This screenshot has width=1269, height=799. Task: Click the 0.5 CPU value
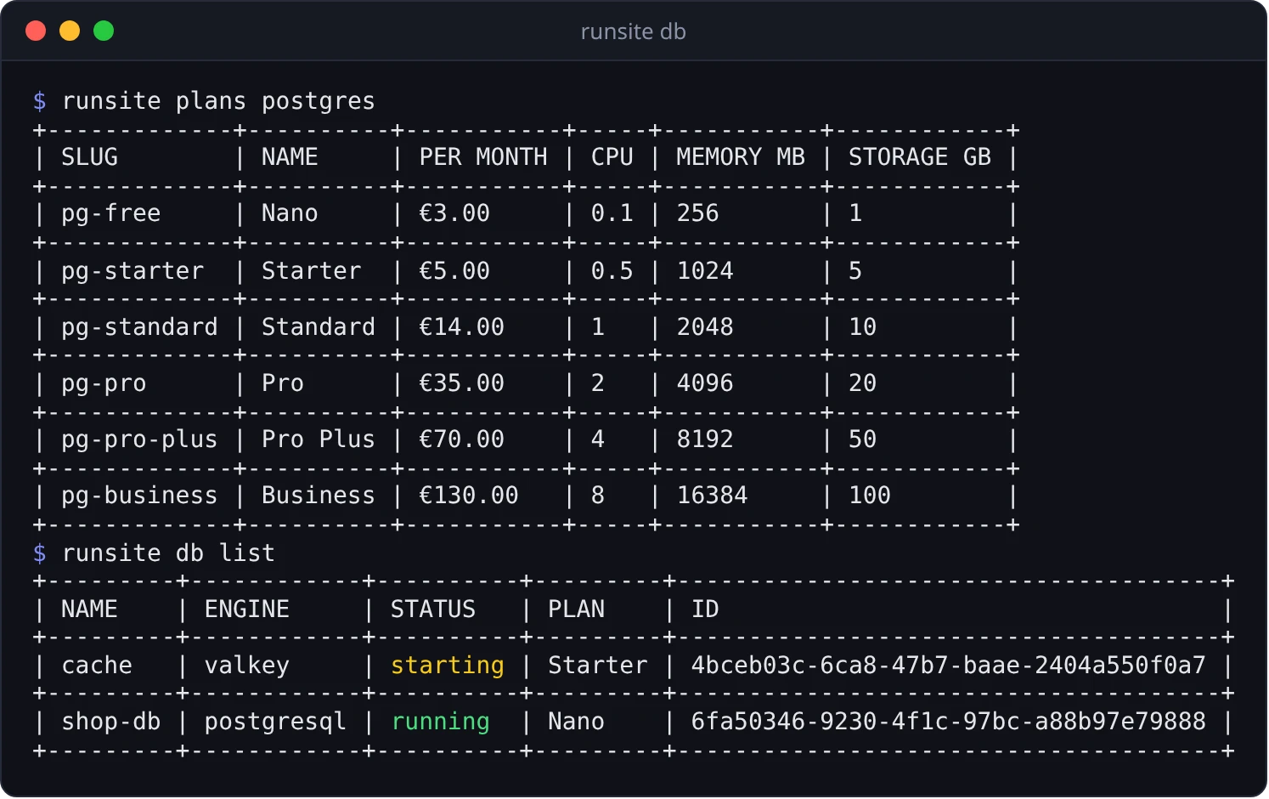point(612,271)
